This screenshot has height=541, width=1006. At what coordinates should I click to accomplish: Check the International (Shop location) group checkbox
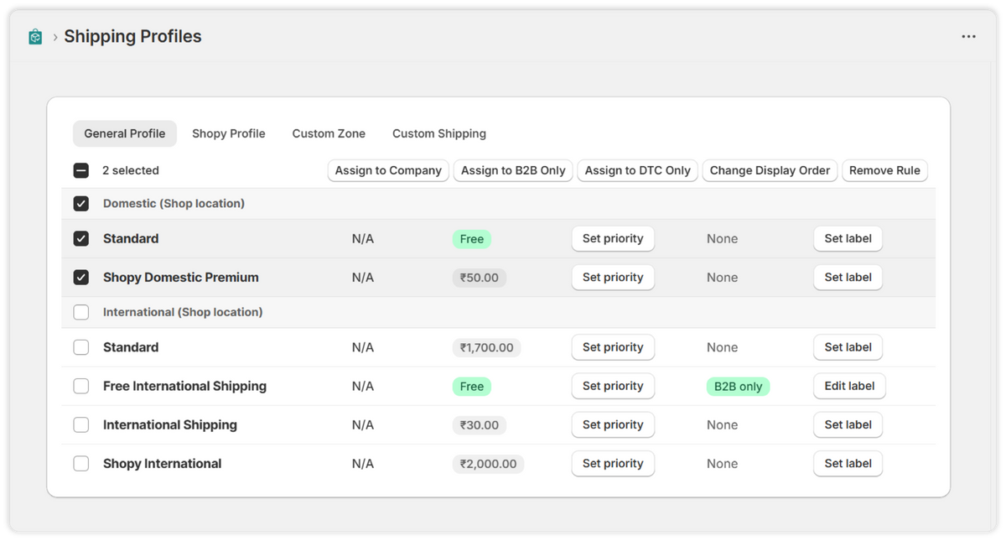coord(81,312)
